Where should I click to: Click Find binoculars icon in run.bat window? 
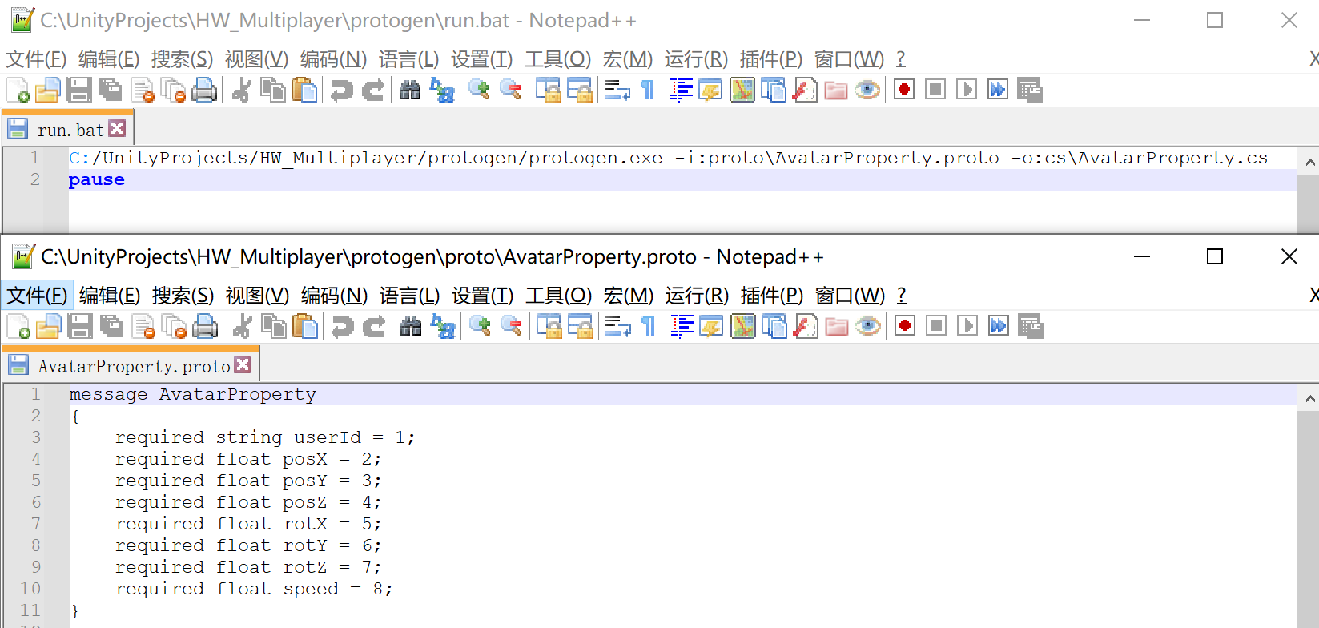[410, 90]
